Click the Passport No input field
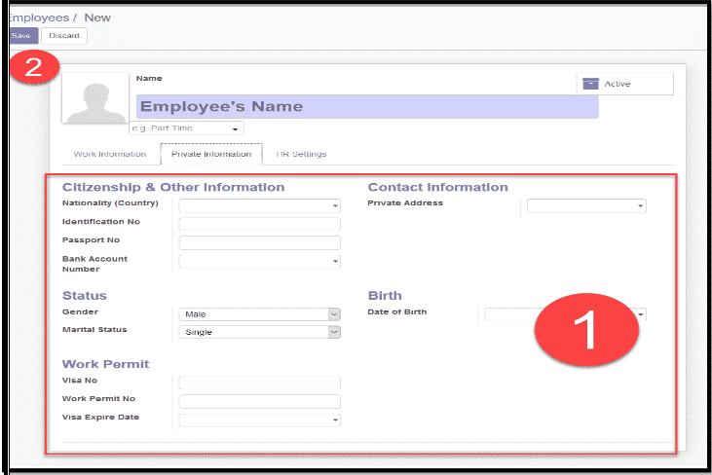 tap(259, 242)
